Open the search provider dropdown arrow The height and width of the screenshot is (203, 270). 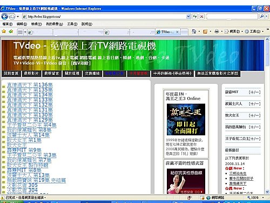[x=266, y=17]
